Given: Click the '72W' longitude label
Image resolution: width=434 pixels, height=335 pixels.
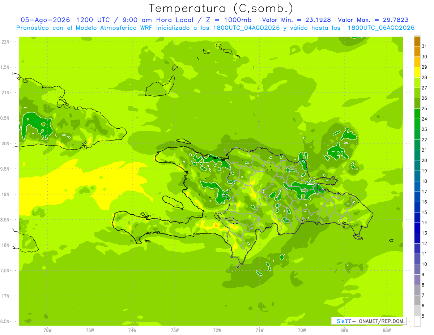Looking at the screenshot, I should (217, 330).
